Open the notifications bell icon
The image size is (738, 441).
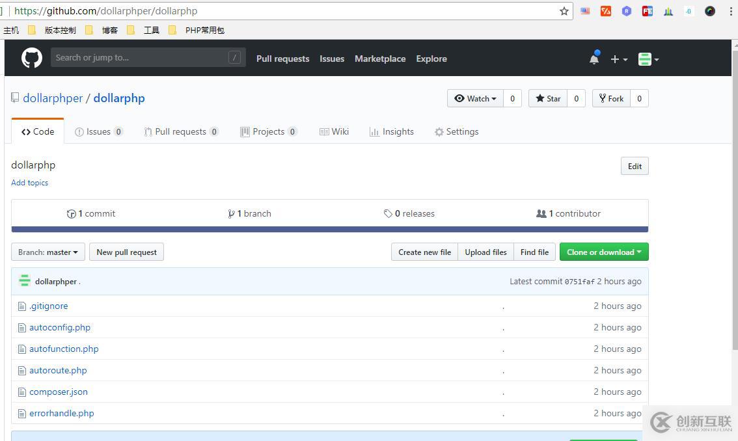pyautogui.click(x=594, y=58)
